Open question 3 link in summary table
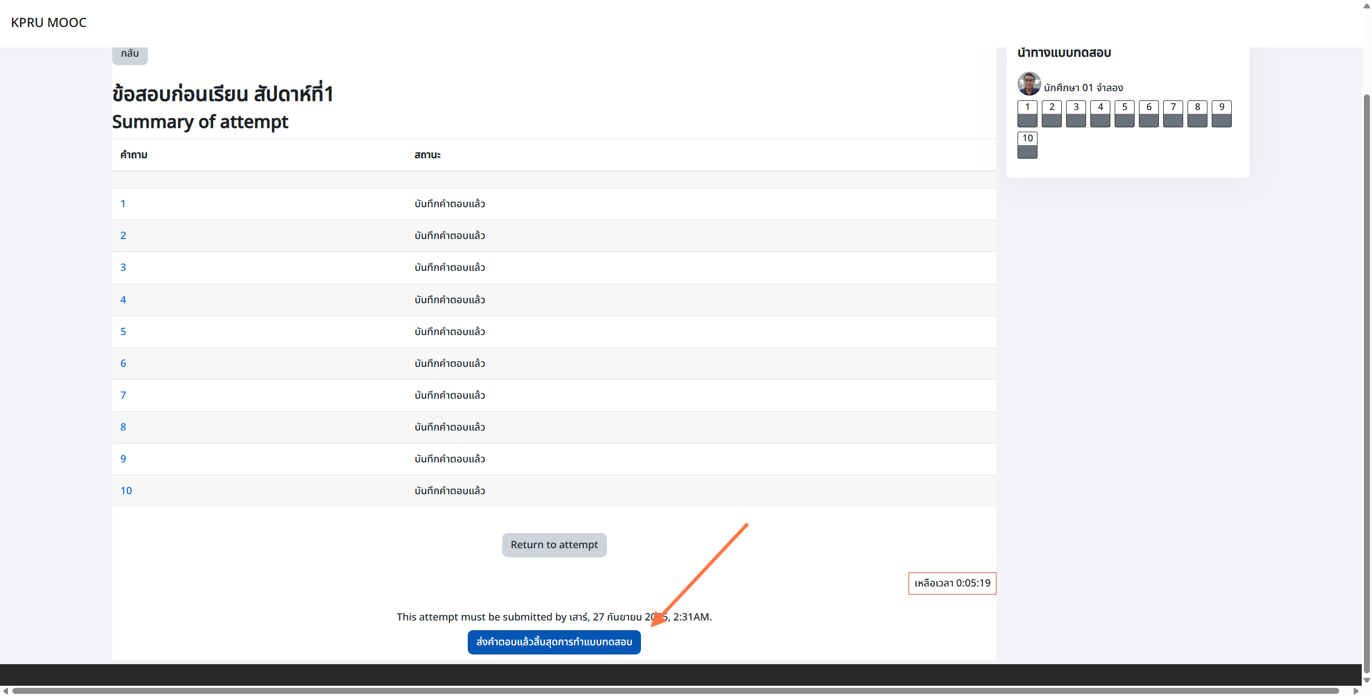Screen dimensions: 1372x696 click(123, 268)
